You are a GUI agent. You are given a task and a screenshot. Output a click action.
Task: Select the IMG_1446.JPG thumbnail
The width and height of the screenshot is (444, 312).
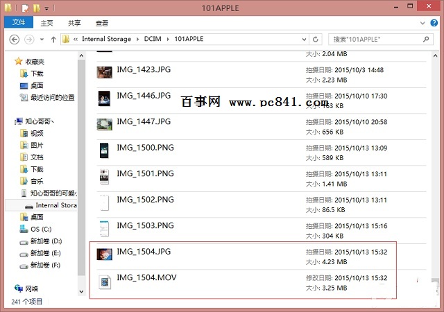point(104,98)
